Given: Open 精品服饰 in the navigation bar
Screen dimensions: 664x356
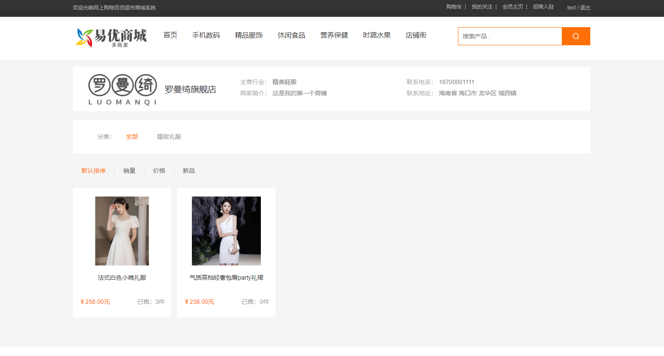Looking at the screenshot, I should coord(249,35).
